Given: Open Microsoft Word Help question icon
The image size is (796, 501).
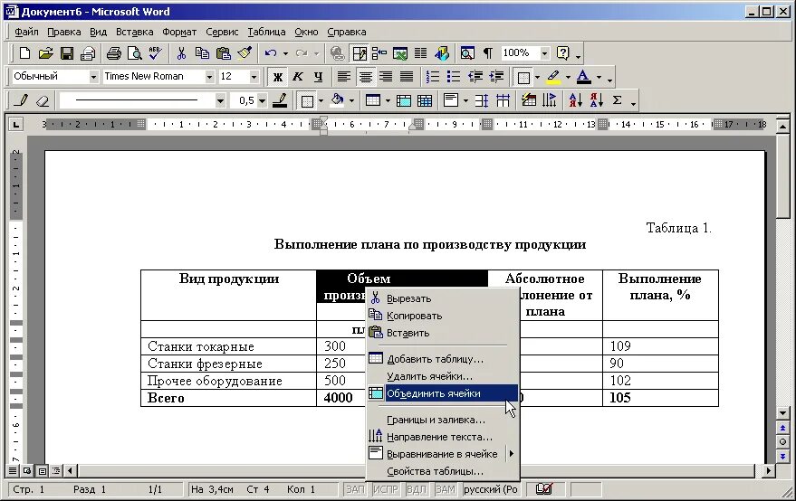Looking at the screenshot, I should point(562,52).
